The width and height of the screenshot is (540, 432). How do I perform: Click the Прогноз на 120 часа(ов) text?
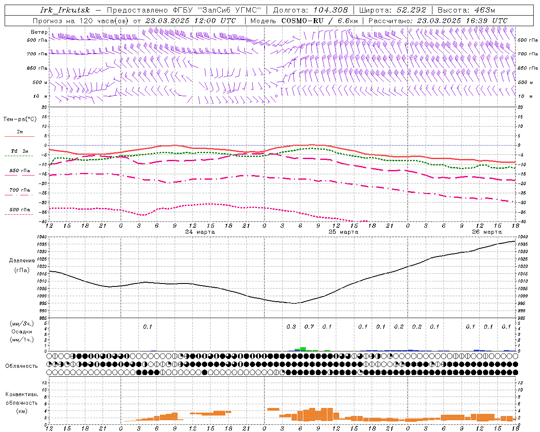pos(81,21)
